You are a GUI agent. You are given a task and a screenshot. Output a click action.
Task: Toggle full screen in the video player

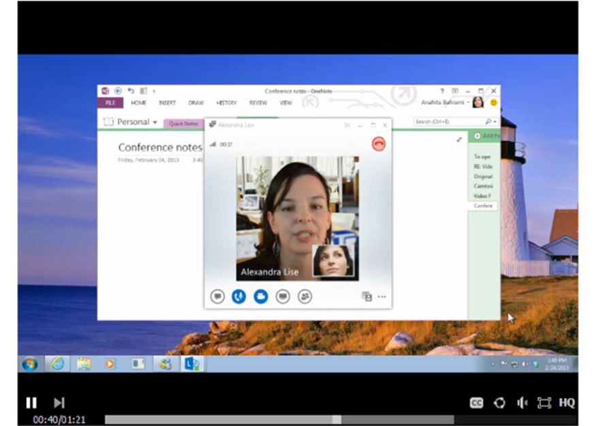544,403
